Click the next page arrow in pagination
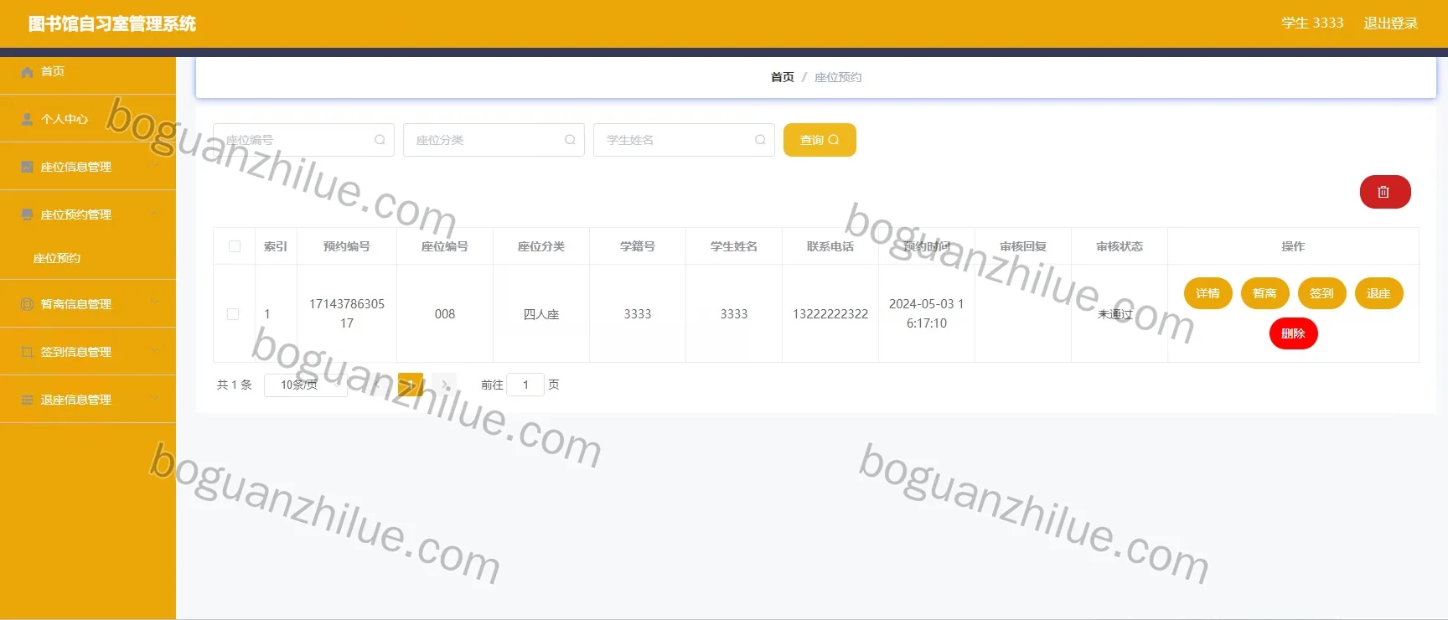 pos(444,385)
